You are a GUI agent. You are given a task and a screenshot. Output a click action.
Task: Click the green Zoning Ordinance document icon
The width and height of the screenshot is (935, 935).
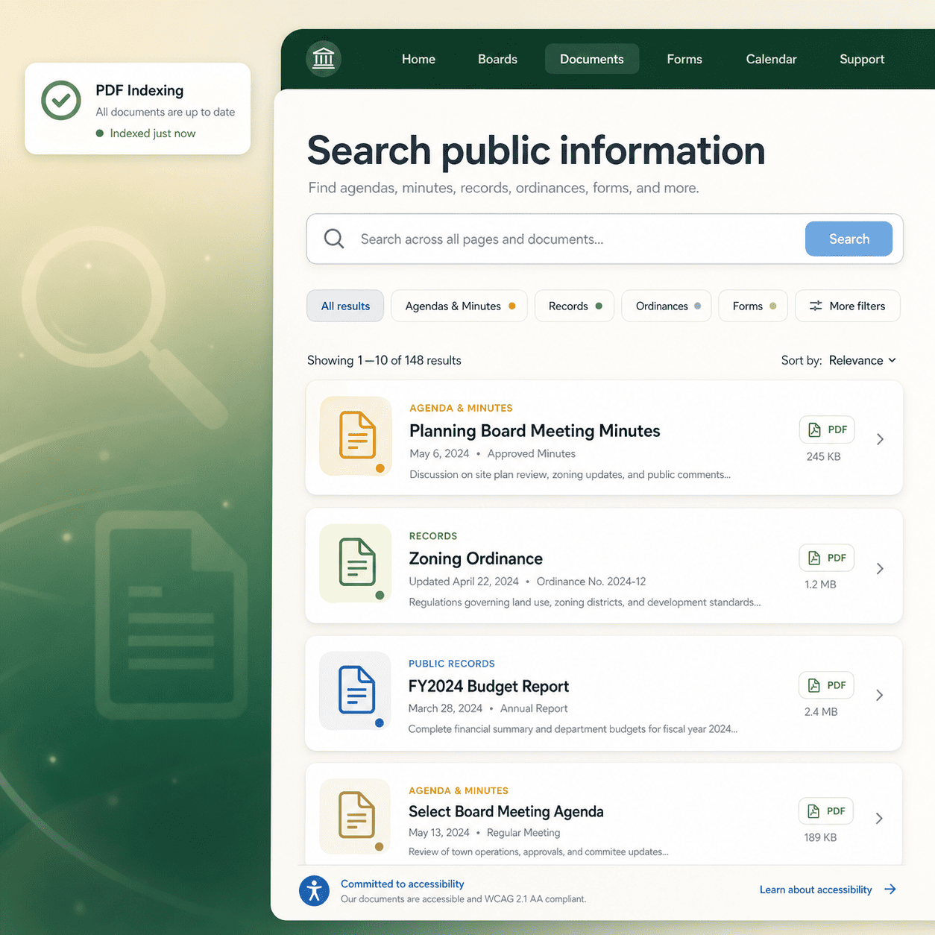(x=356, y=563)
